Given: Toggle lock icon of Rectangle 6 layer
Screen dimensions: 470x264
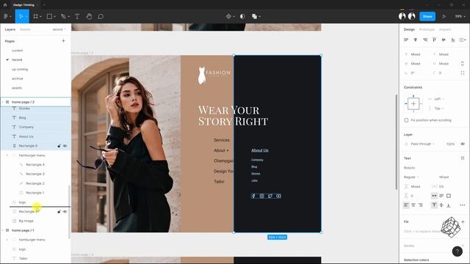Looking at the screenshot, I should (59, 146).
